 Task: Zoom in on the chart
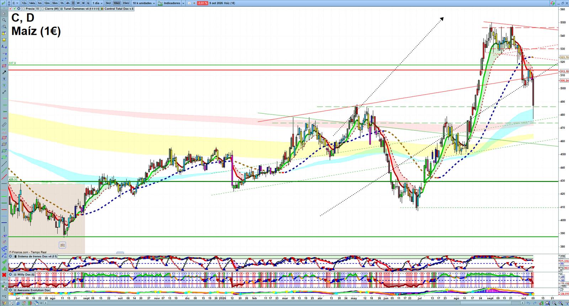coord(560,303)
